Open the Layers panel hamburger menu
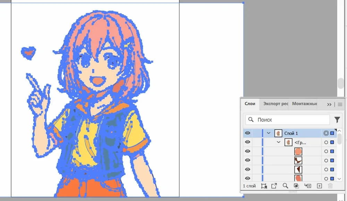This screenshot has height=201, width=347. tap(340, 104)
